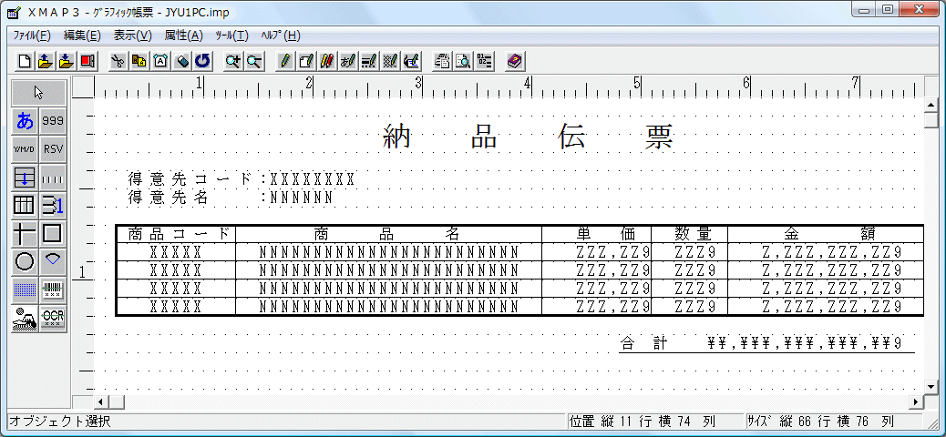Click the Paste clipboard icon
The image size is (946, 437).
tap(161, 61)
